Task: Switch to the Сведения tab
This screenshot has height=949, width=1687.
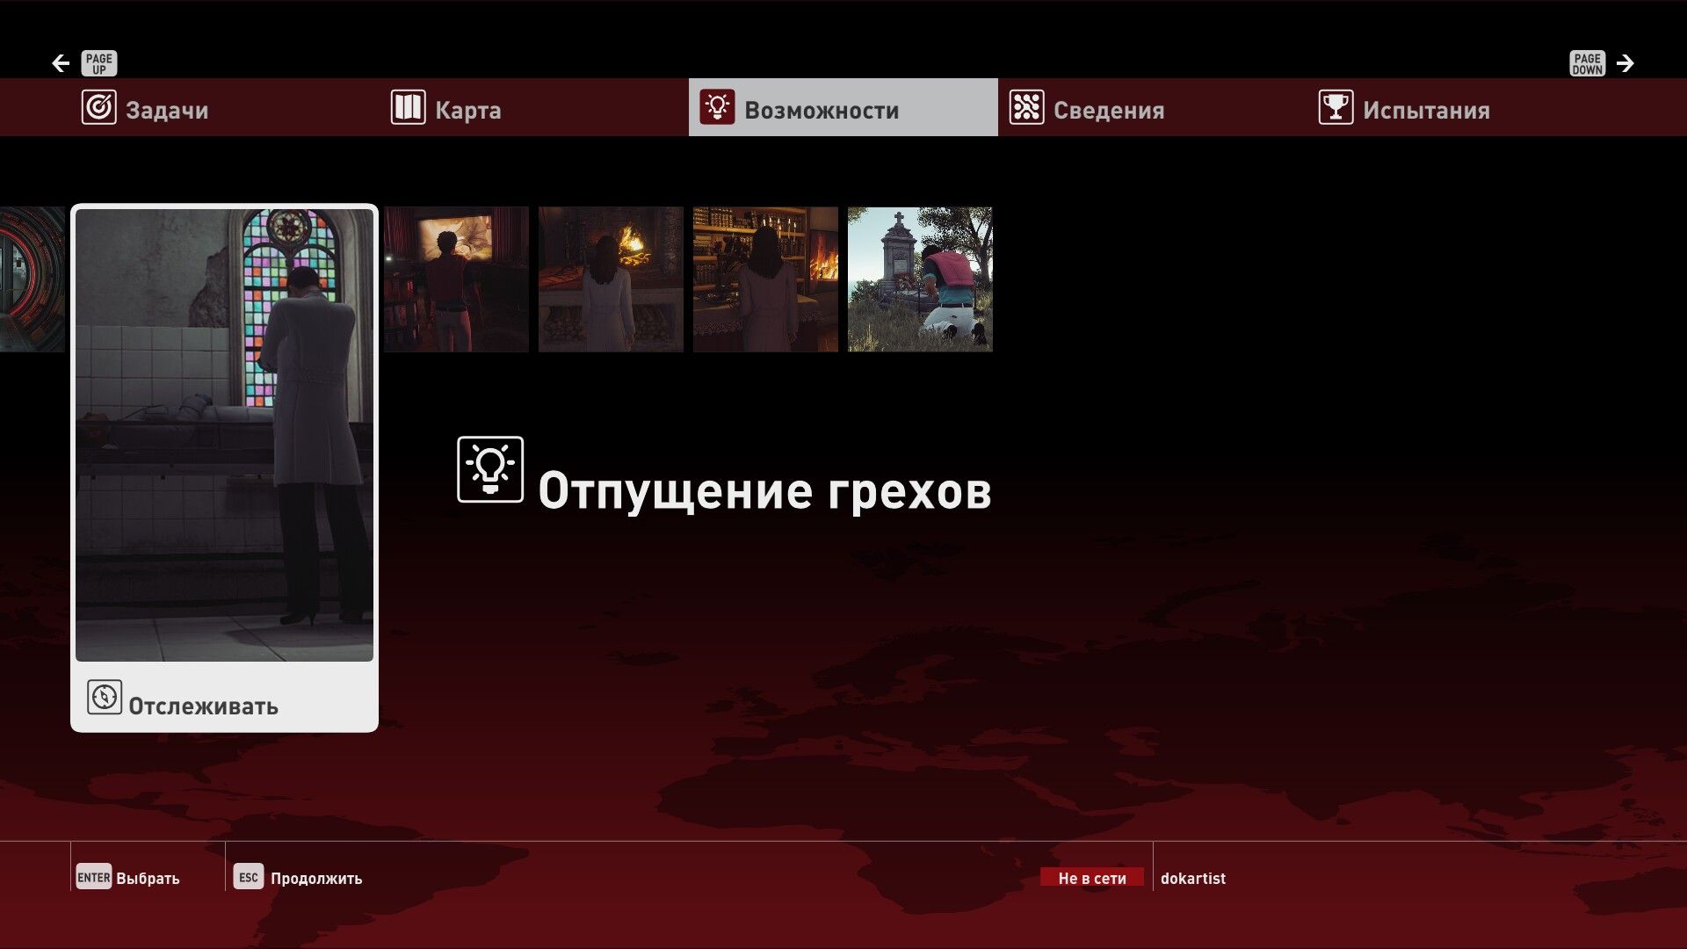Action: (x=1109, y=110)
